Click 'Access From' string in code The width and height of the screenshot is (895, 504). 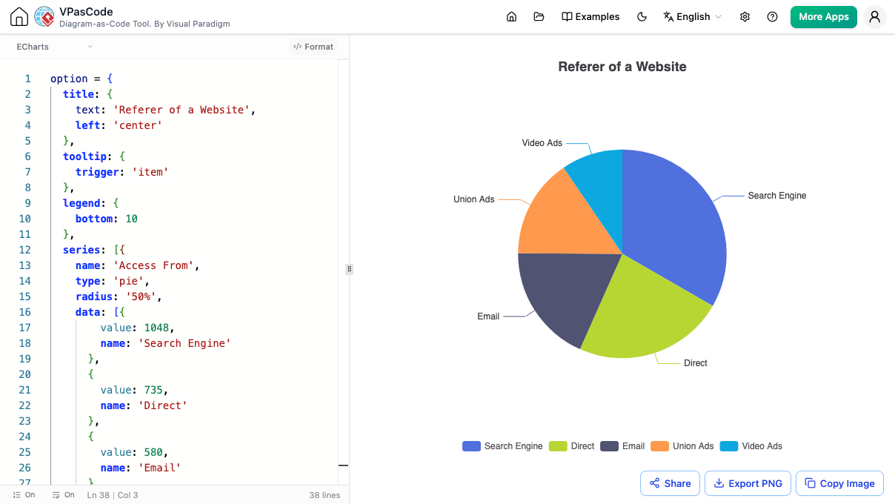coord(153,265)
